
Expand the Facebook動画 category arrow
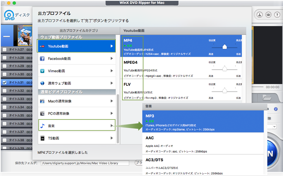tap(112, 58)
